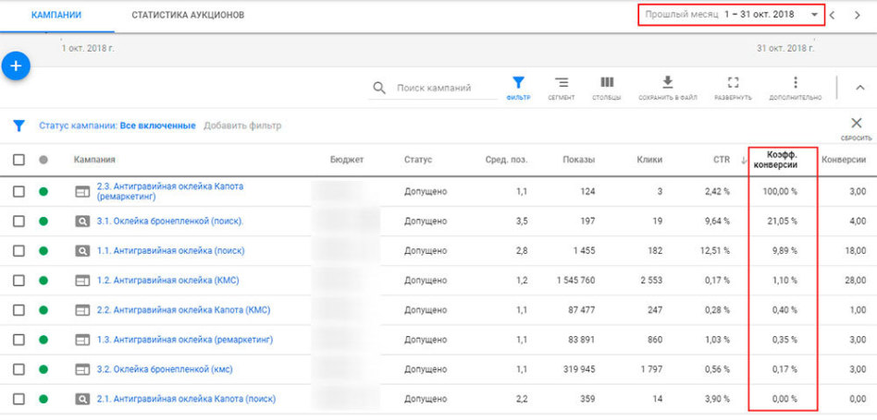Click Сбросить X to reset filters
The image size is (877, 420).
(x=857, y=128)
